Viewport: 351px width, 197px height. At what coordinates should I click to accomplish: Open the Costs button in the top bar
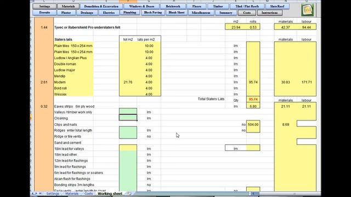pos(247,13)
